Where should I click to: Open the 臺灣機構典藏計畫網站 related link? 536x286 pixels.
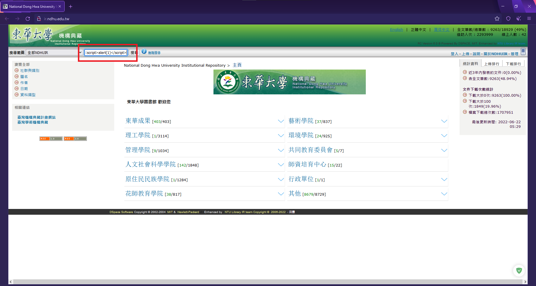coord(36,117)
